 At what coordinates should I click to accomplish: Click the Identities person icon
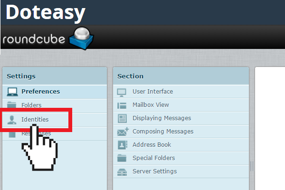tap(11, 120)
